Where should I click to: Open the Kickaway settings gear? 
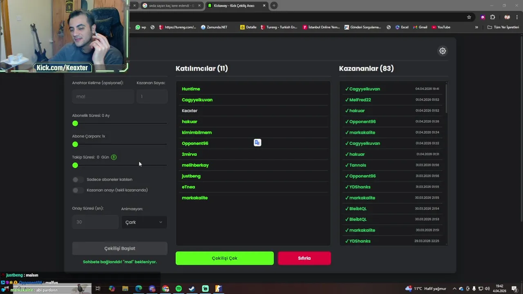pyautogui.click(x=443, y=51)
